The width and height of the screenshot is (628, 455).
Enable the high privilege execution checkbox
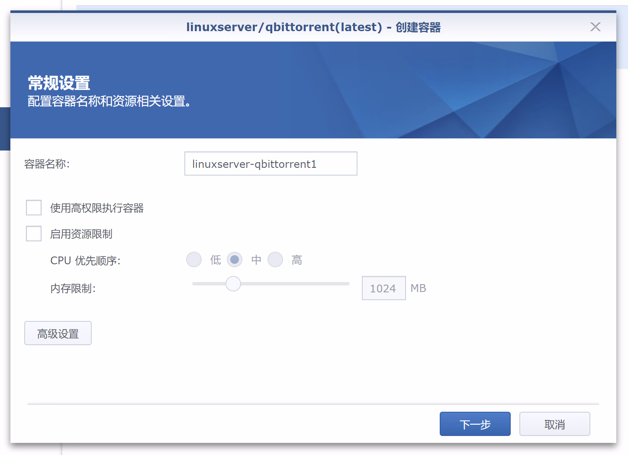[34, 208]
